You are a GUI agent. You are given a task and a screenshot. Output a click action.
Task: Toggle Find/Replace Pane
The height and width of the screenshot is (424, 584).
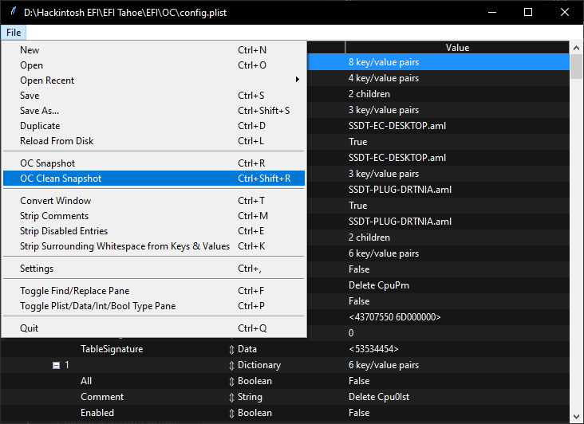click(x=154, y=291)
